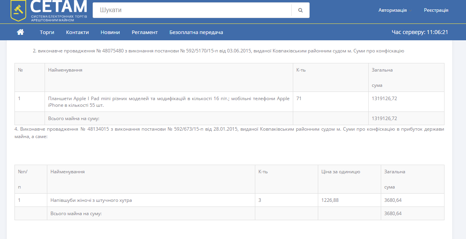Click the Час серверу clock display
This screenshot has height=239, width=466.
click(420, 32)
